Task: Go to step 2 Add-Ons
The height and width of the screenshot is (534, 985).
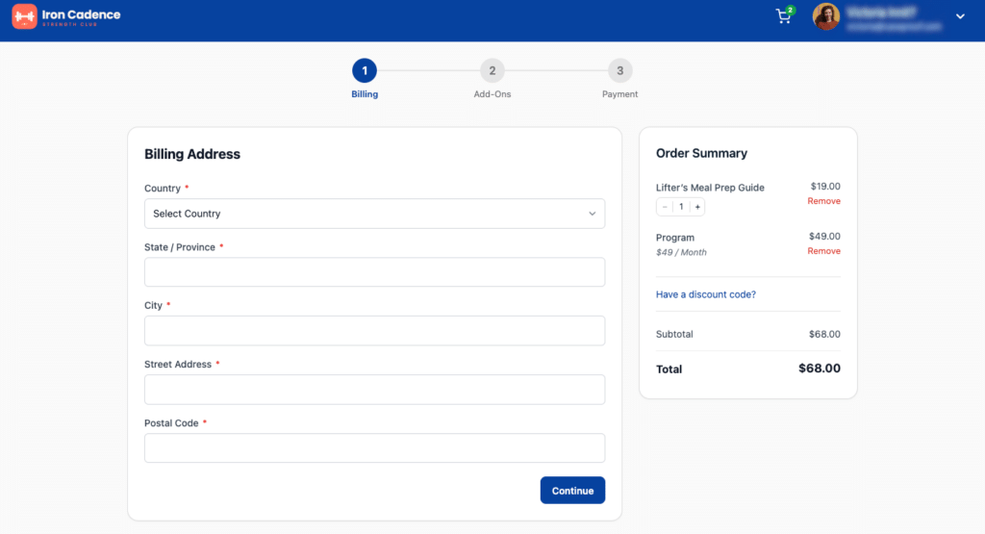Action: 492,71
